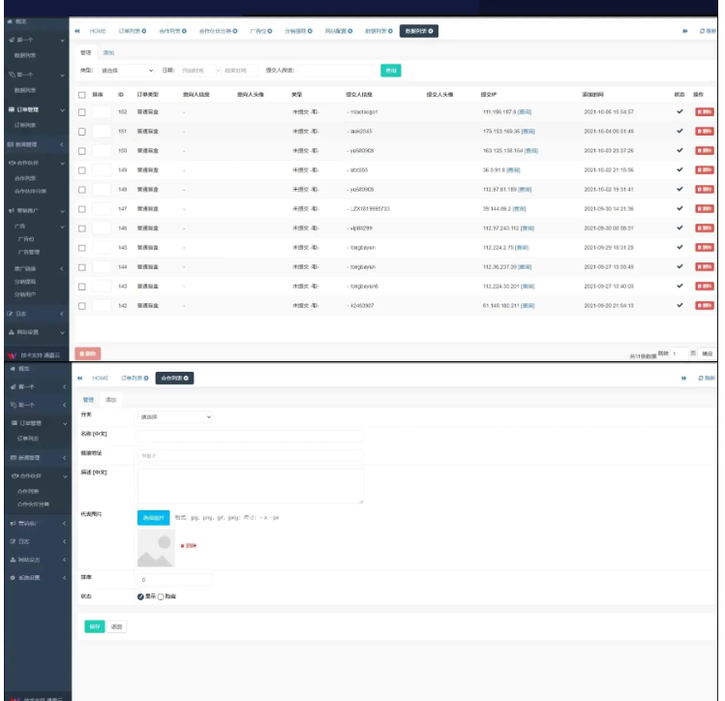Screen dimensions: 725x701
Task: Click the 链接地址 input field
Action: (250, 454)
